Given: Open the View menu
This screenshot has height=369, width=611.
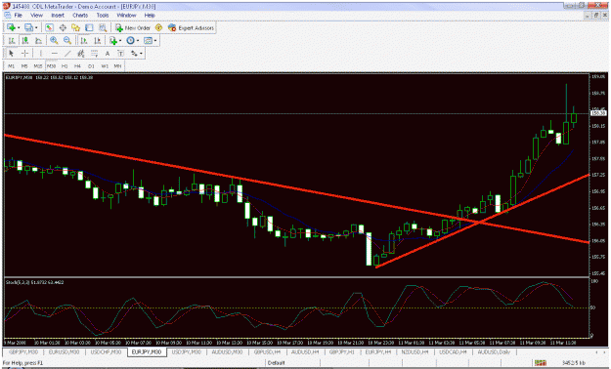Looking at the screenshot, I should tap(36, 16).
